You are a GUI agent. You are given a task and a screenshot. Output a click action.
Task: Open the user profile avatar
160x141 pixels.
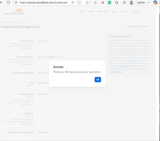point(132,3)
